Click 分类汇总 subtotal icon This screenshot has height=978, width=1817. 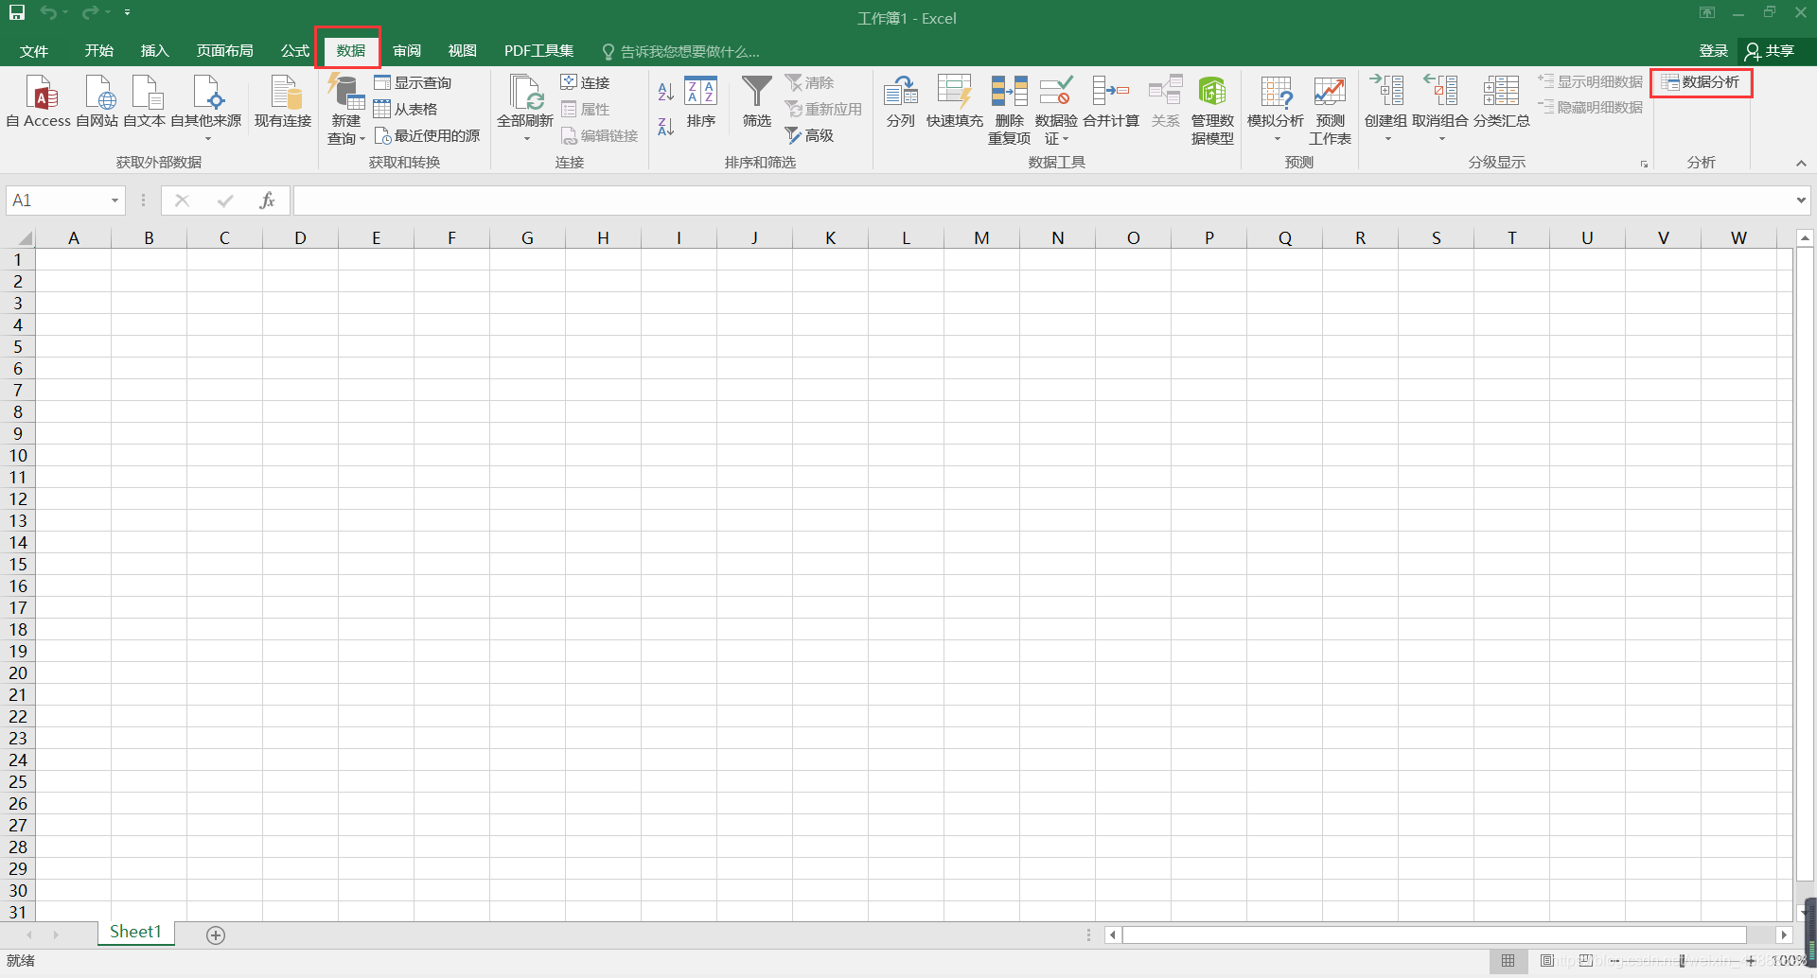click(1501, 101)
